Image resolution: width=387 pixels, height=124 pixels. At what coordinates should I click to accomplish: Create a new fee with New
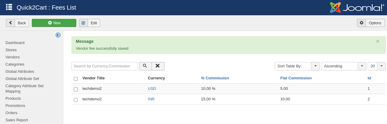(x=54, y=23)
